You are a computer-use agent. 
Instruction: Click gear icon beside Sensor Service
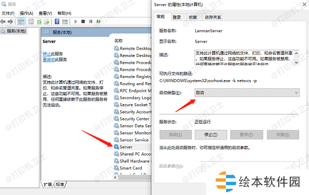tap(116, 140)
